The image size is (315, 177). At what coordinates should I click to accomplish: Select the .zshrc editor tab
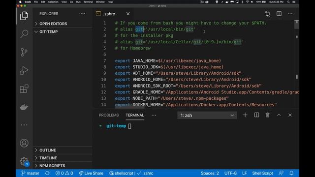(109, 14)
